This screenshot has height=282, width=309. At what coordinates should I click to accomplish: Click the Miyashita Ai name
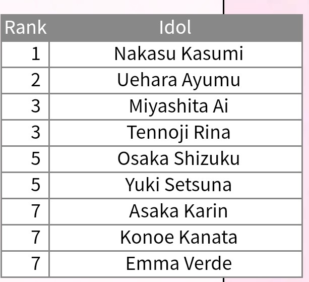point(178,106)
